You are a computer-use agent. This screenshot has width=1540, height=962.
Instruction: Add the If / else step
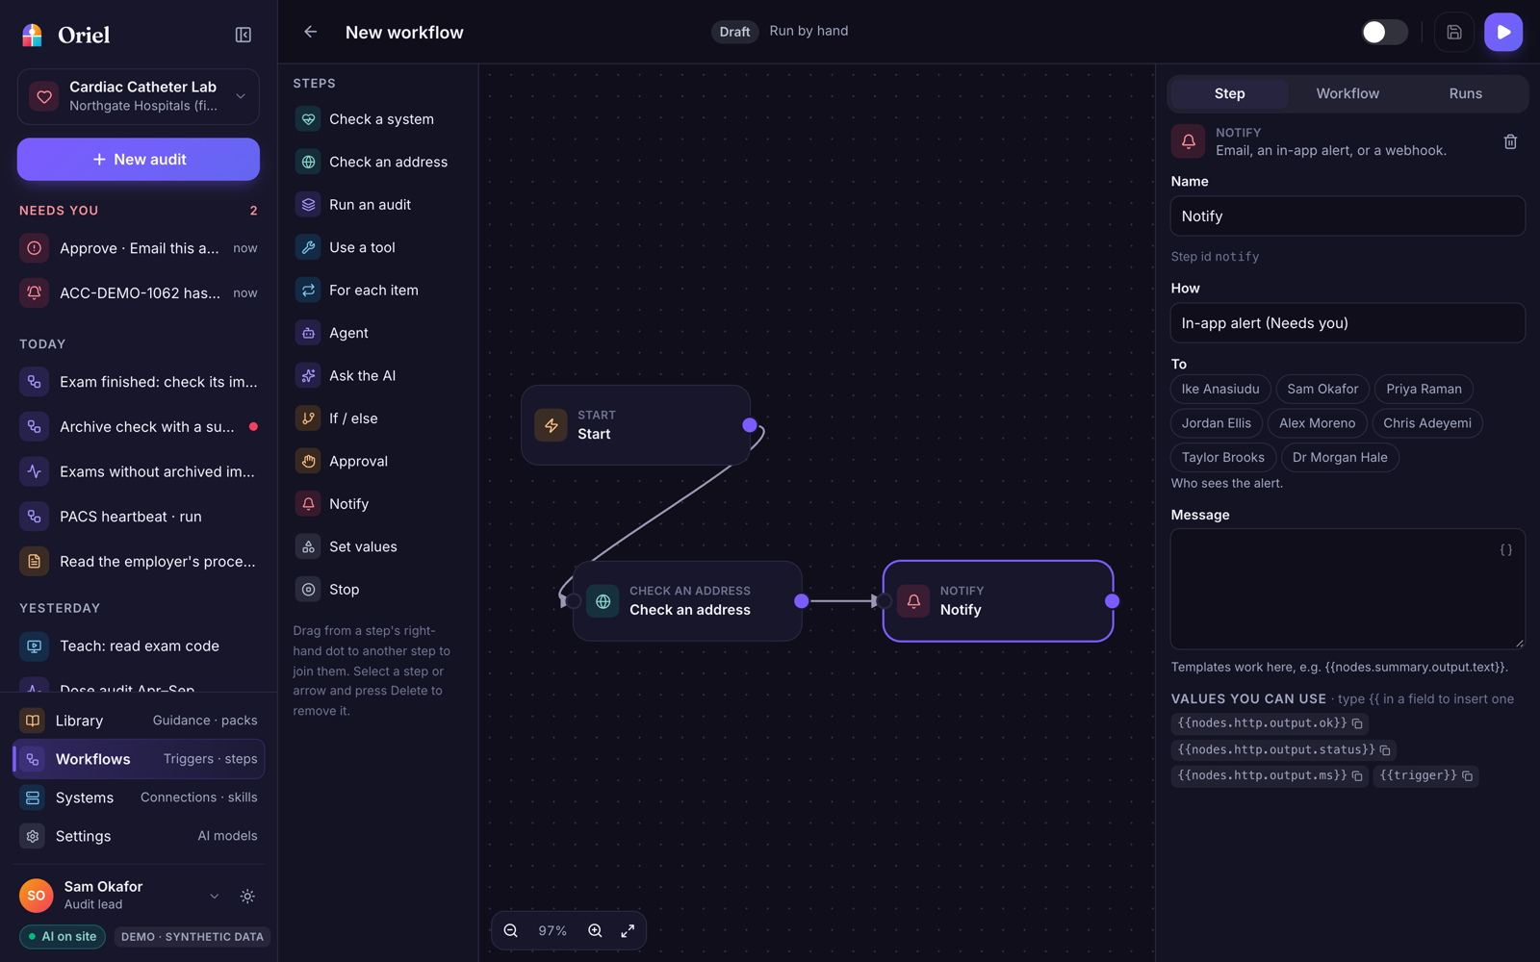pos(376,418)
